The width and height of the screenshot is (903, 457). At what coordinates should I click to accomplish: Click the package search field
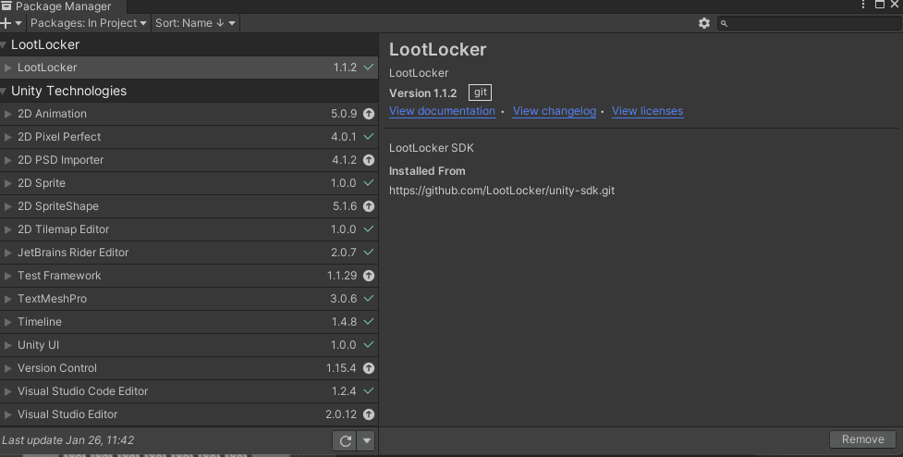(x=813, y=23)
